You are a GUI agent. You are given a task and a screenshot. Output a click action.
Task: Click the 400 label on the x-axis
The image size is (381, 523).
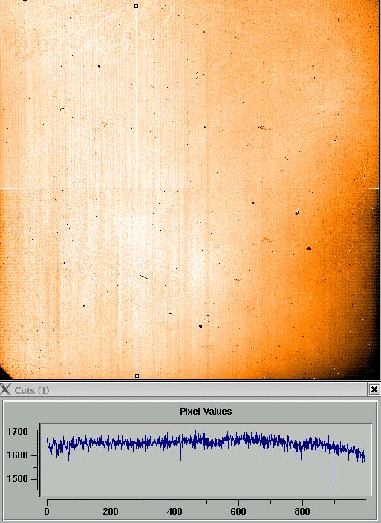[175, 511]
